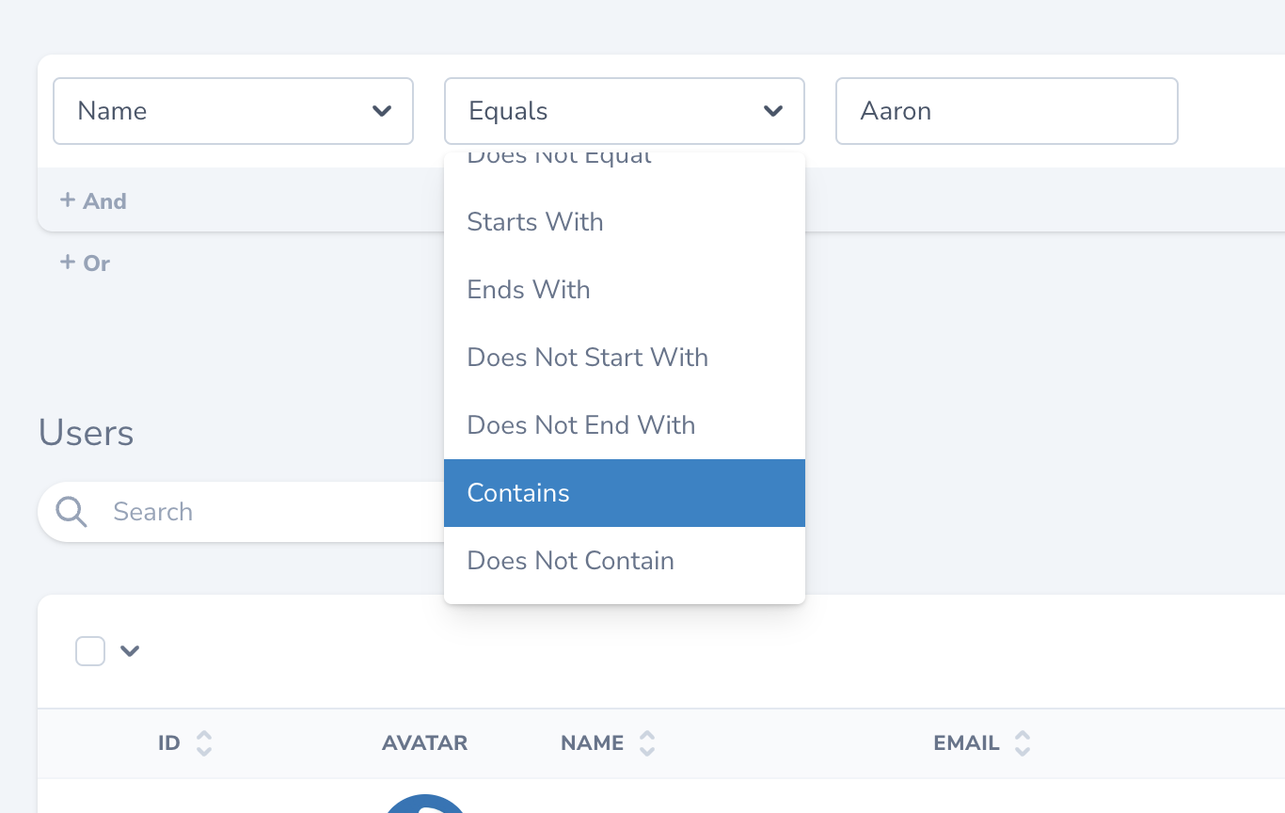This screenshot has width=1285, height=813.
Task: Click the plus icon beside And
Action: point(67,200)
